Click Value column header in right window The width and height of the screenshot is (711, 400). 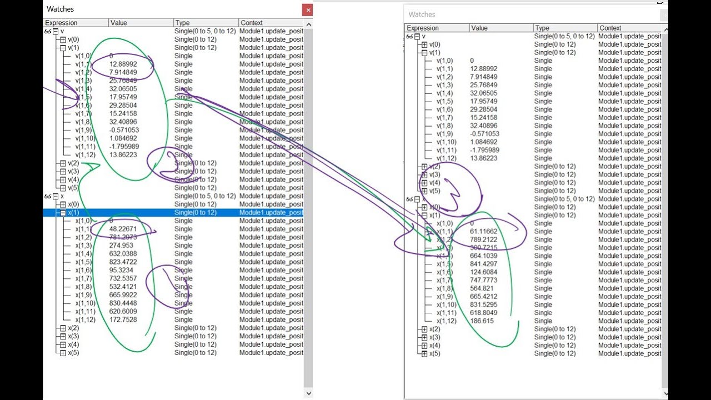click(502, 28)
